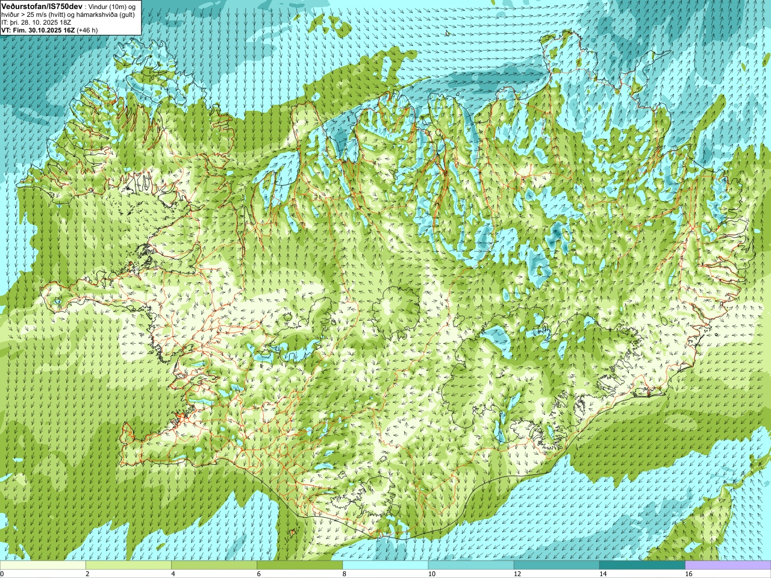Screen dimensions: 771x578
Task: Click the "Vindur (10m) og" text
Action: click(113, 6)
